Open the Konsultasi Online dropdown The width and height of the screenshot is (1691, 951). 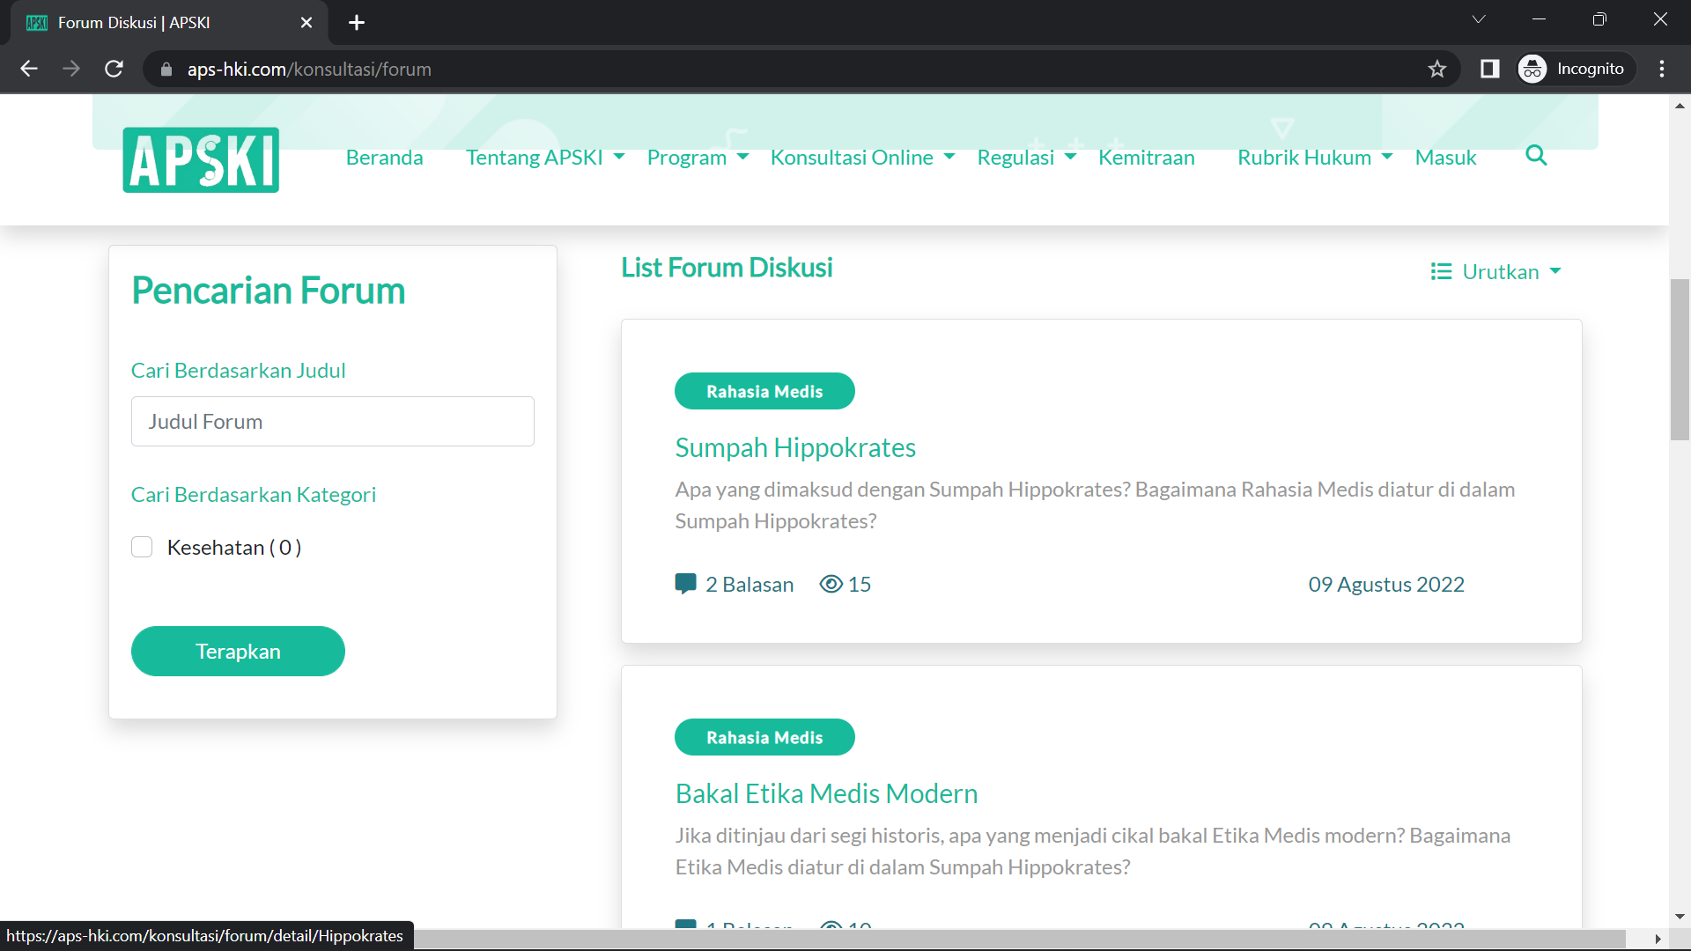click(861, 158)
